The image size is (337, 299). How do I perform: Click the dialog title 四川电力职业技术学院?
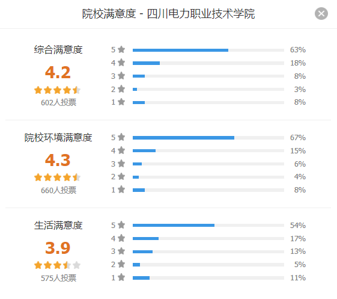(x=201, y=14)
